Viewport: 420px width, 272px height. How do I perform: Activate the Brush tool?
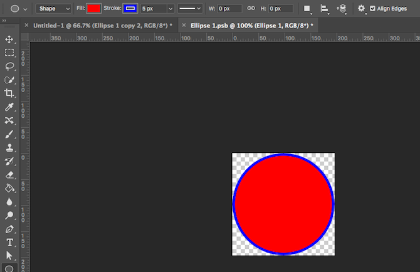click(x=9, y=134)
